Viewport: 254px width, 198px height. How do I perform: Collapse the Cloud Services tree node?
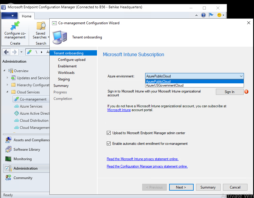click(x=7, y=92)
